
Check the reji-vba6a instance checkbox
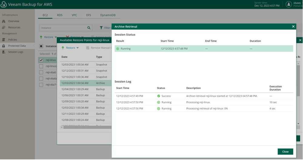[x=41, y=79]
